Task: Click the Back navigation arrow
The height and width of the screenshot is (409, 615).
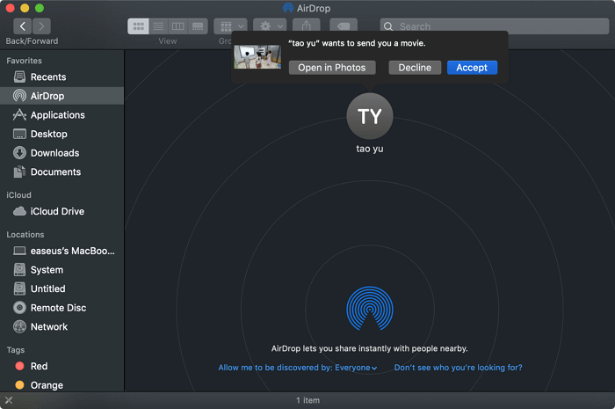Action: click(20, 26)
